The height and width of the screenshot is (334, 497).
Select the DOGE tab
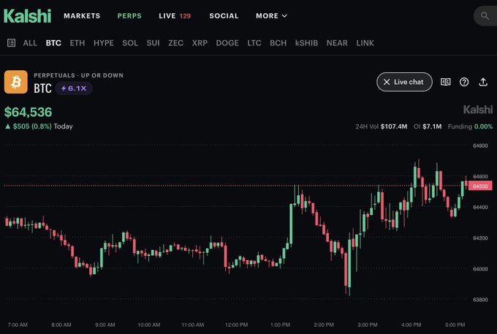click(x=227, y=43)
